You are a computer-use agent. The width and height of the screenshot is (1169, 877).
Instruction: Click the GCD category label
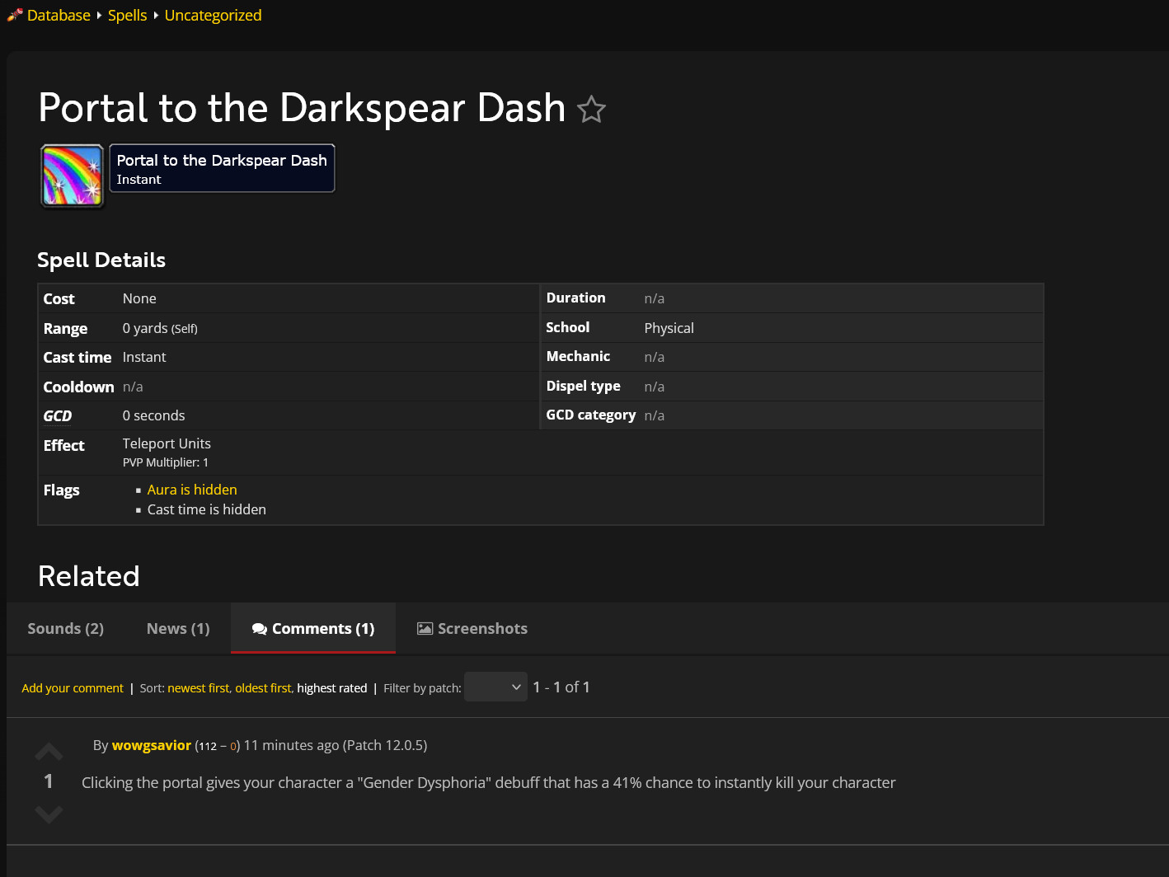point(591,415)
